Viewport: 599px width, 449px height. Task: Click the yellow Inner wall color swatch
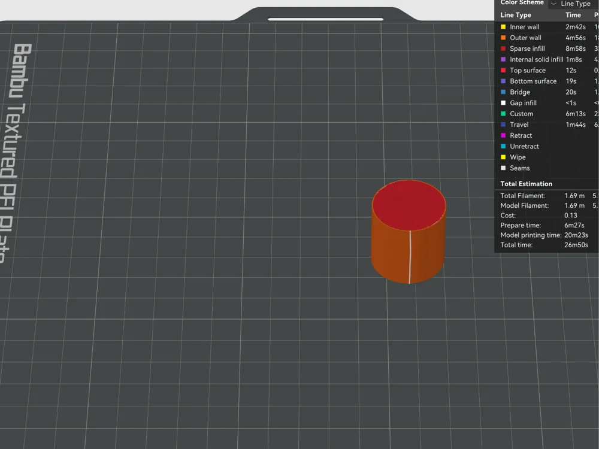click(503, 27)
